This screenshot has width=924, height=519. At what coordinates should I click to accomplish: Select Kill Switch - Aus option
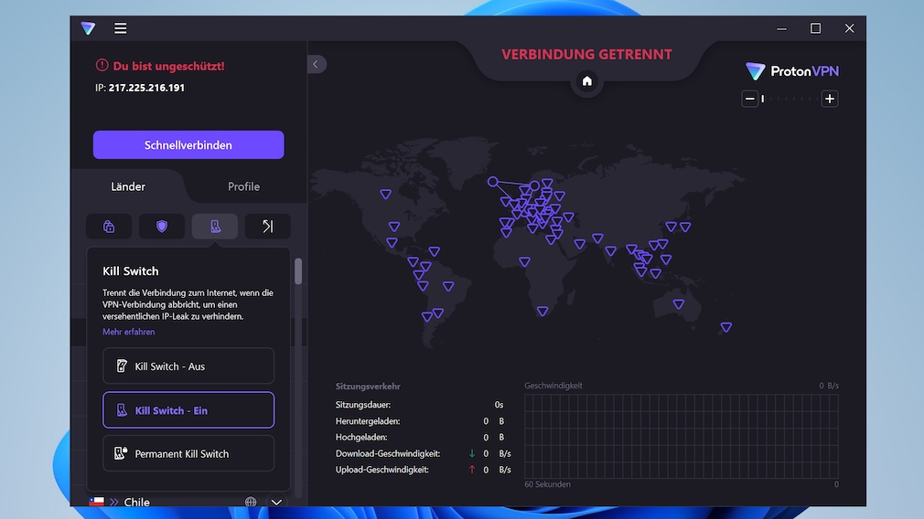[x=188, y=366]
